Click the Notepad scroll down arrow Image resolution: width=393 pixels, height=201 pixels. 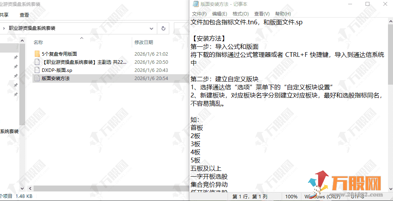coord(390,189)
